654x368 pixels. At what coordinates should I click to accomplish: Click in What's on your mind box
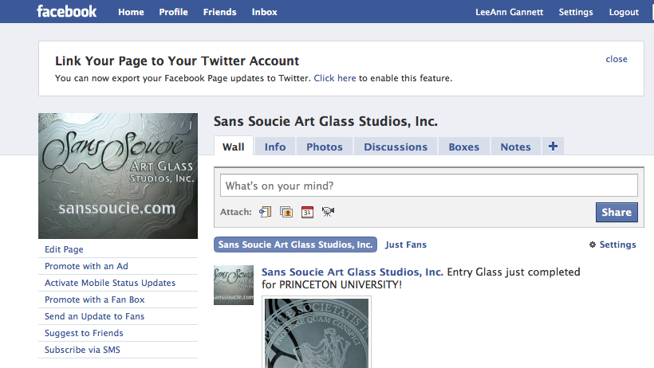tap(429, 186)
